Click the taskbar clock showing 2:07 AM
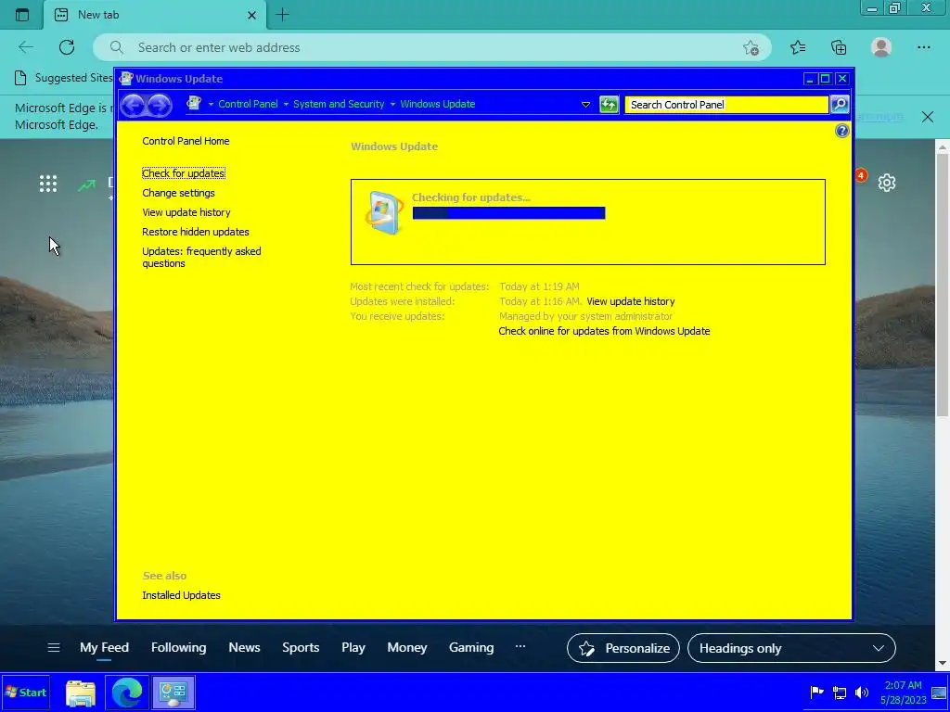 pos(903,693)
